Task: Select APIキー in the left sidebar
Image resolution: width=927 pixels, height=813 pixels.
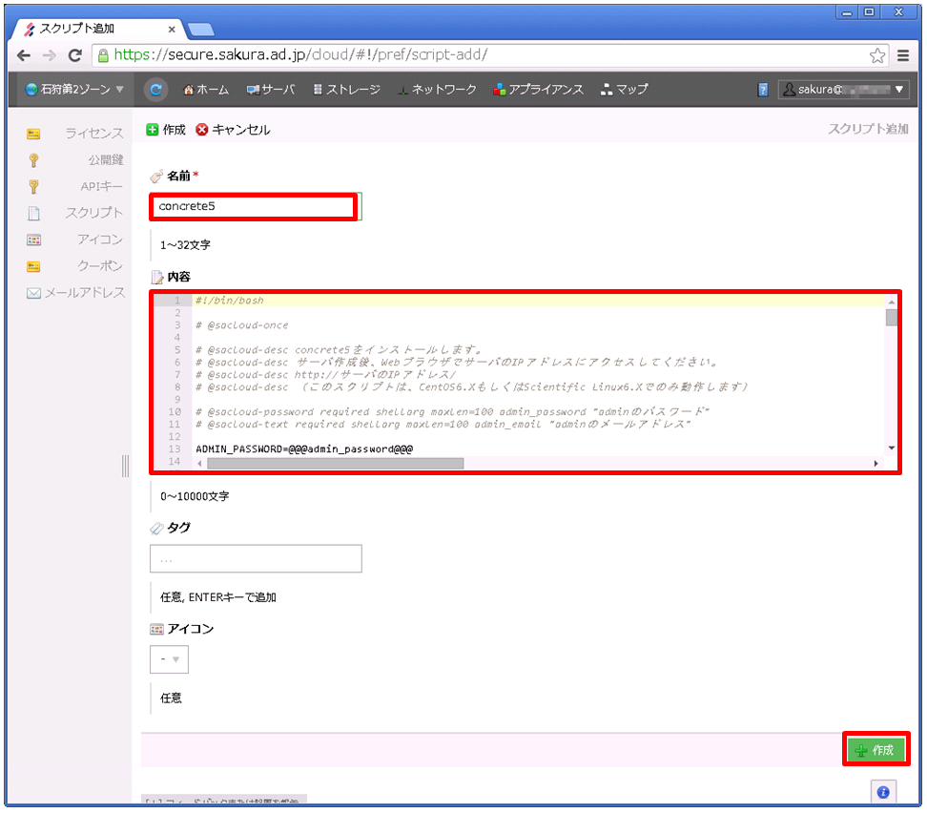Action: pos(101,186)
